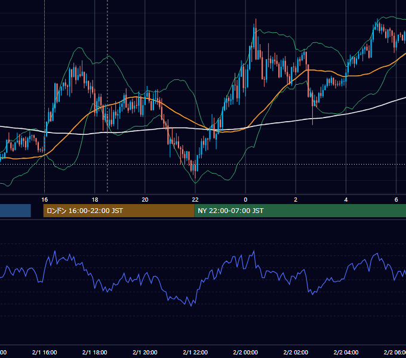The image size is (406, 358).
Task: Click the '2/1 18:00' date label
Action: point(95,352)
